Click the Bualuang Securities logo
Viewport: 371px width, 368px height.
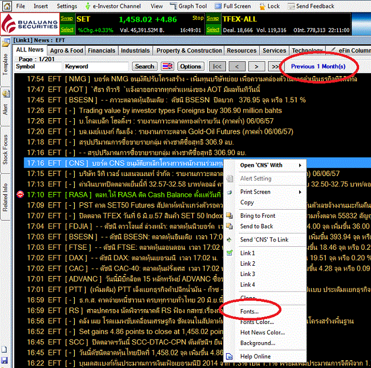pos(30,24)
